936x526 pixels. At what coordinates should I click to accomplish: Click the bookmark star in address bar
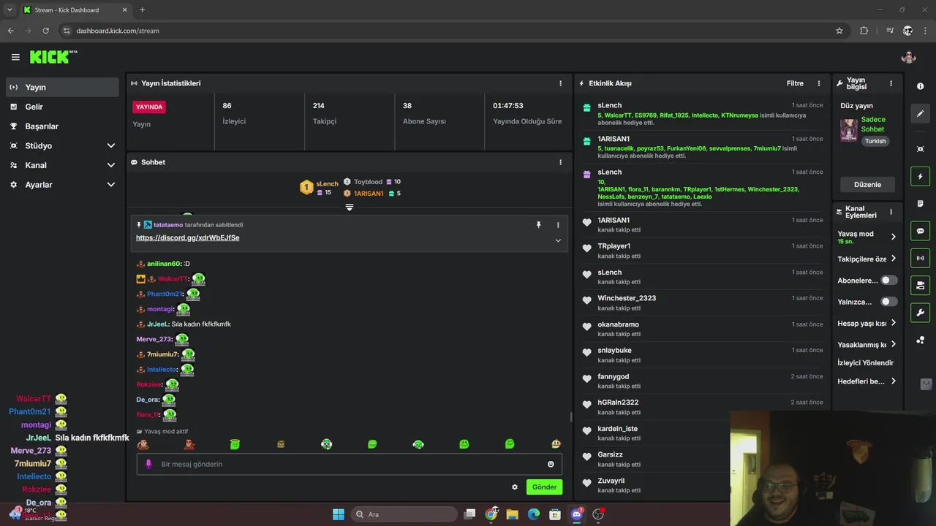point(839,31)
